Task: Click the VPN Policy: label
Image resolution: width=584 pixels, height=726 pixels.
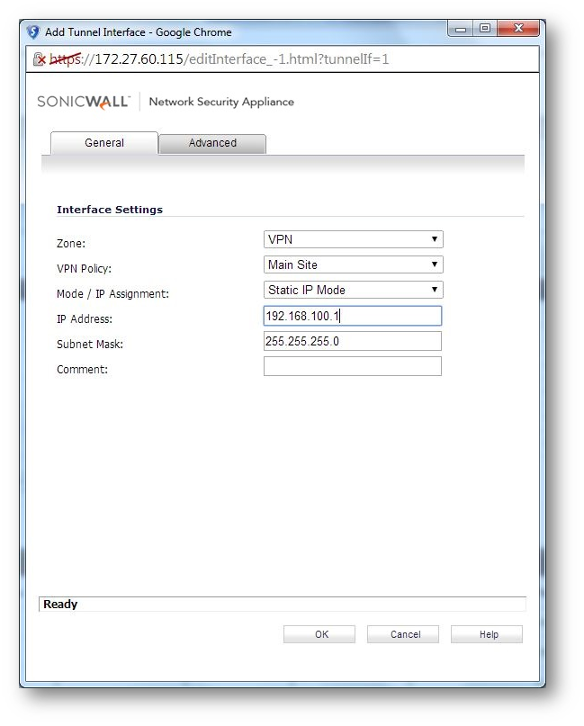Action: tap(84, 269)
